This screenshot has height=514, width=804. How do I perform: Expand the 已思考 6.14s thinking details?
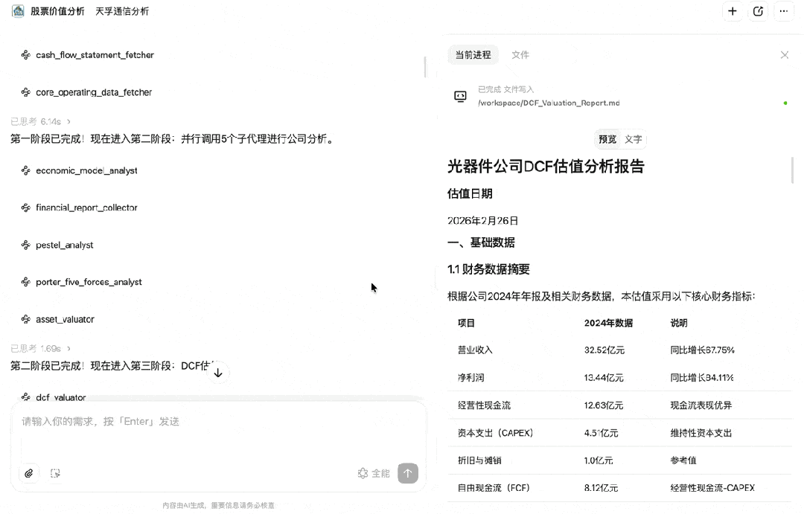[x=32, y=121]
